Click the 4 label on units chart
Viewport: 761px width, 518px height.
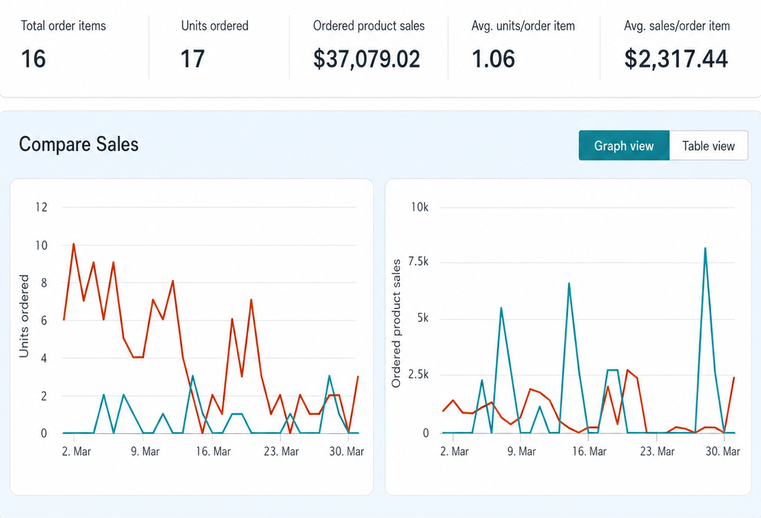44,358
